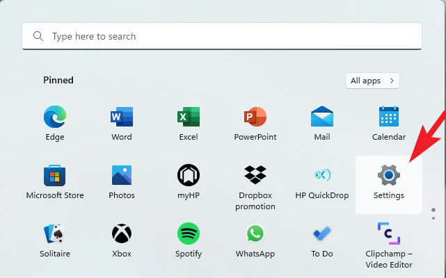Open the Calendar app icon
446x278 pixels.
click(x=389, y=116)
